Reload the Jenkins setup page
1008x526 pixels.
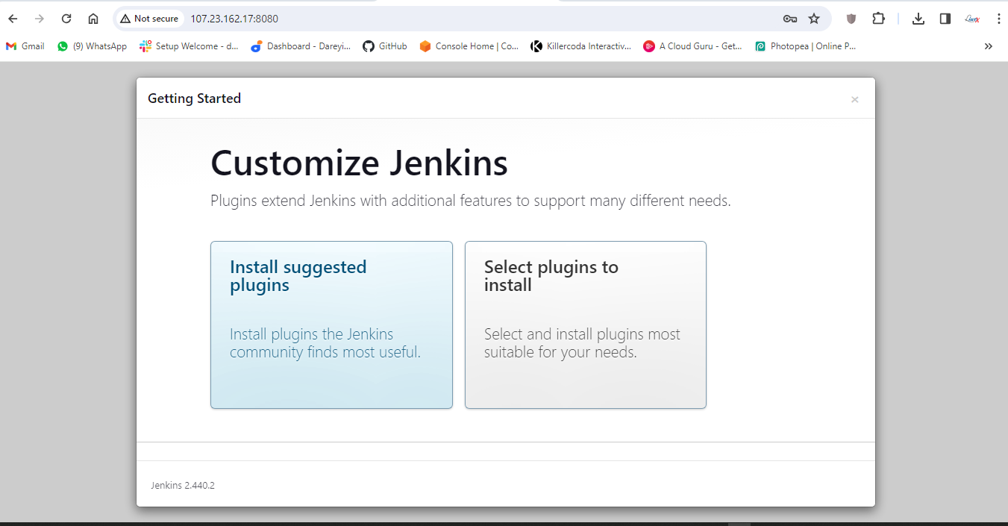(x=66, y=19)
